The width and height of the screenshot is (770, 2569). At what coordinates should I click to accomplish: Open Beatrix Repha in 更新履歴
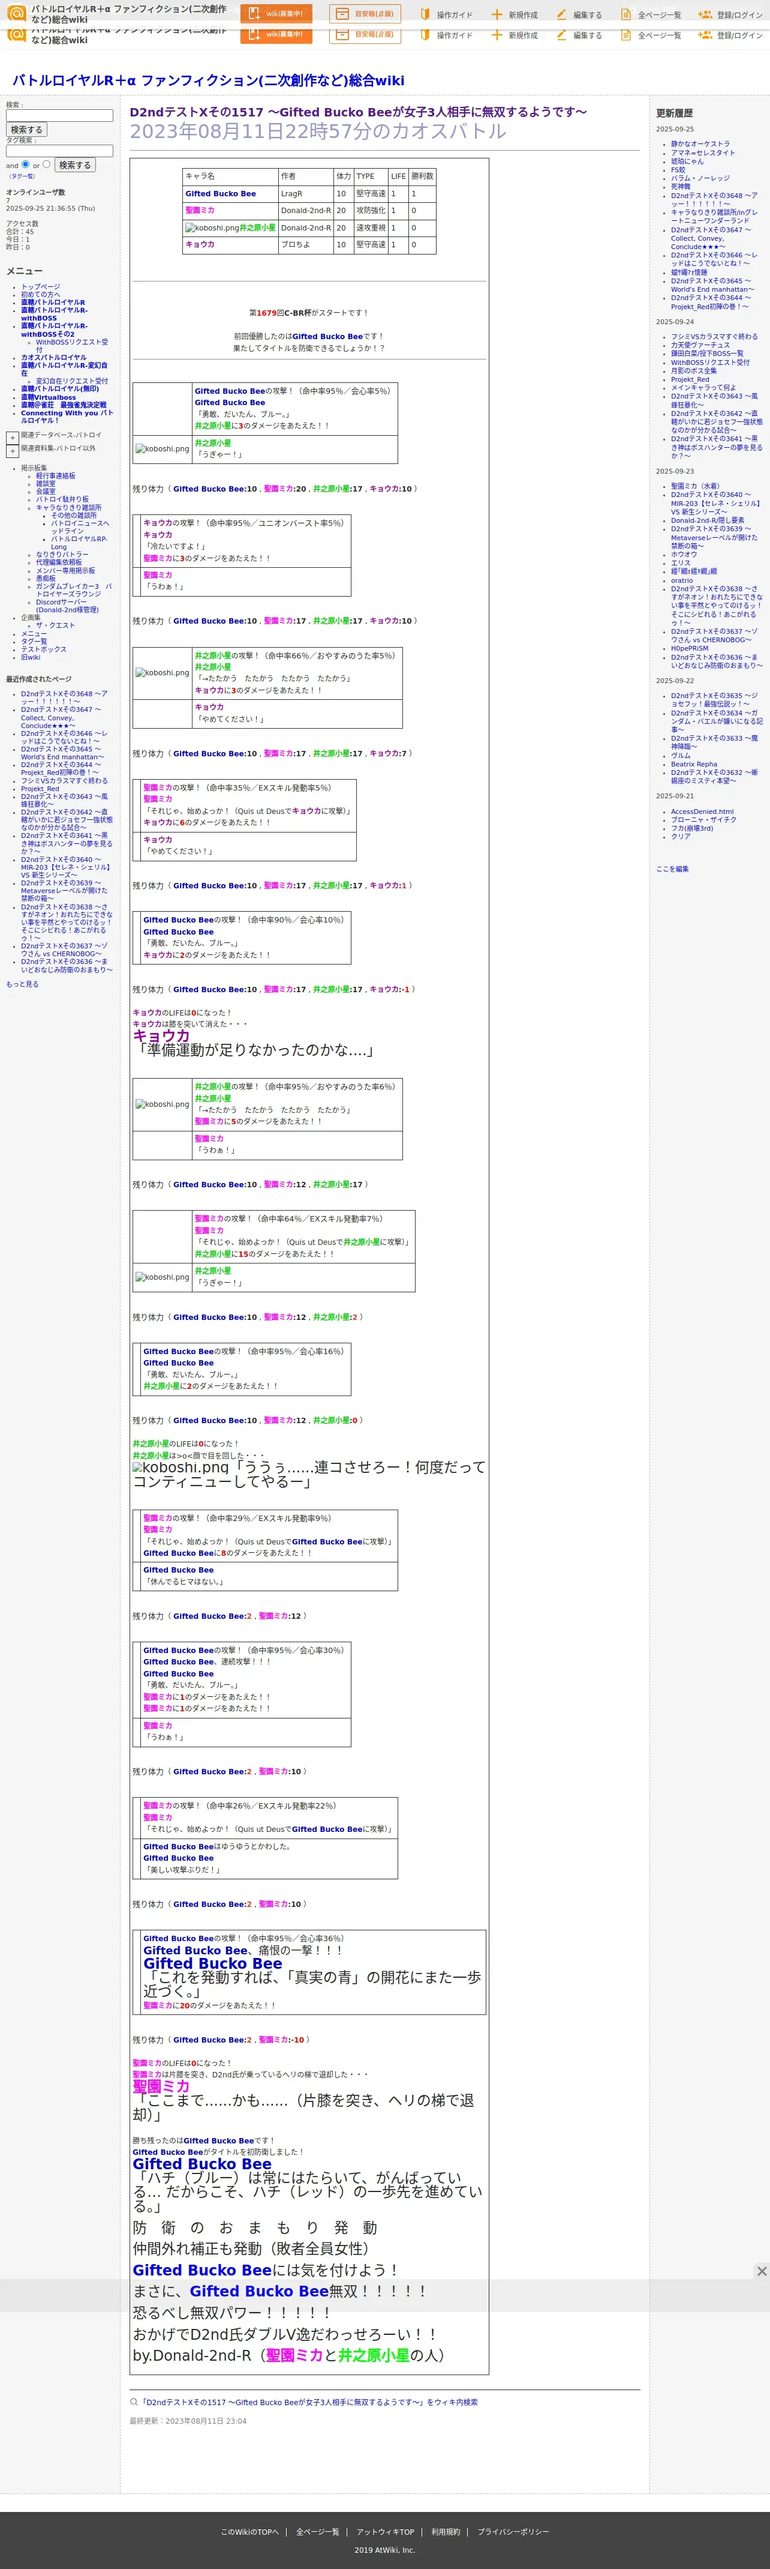693,765
